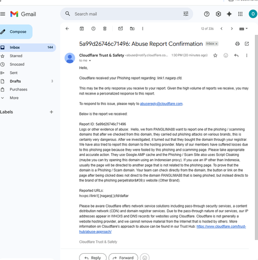The height and width of the screenshot is (260, 258).
Task: Open toolbar More options menu
Action: pyautogui.click(x=143, y=29)
